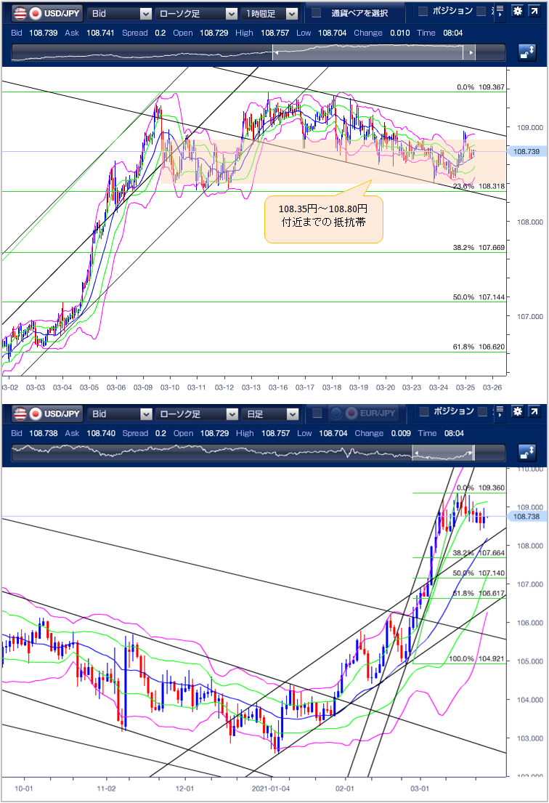
Task: Click the lower chart navigator range handle
Action: point(443,453)
